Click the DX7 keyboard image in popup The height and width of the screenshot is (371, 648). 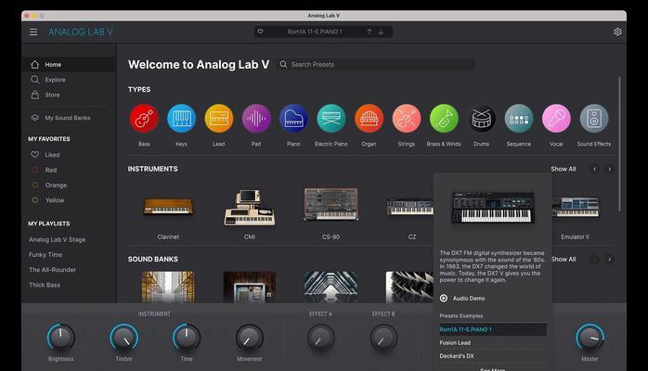[493, 208]
